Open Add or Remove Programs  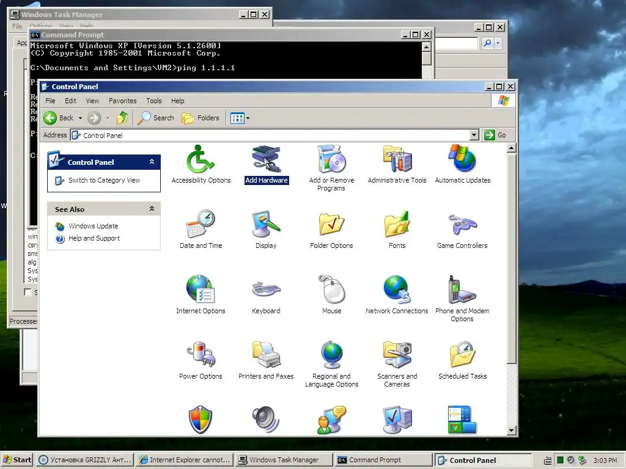tap(331, 168)
